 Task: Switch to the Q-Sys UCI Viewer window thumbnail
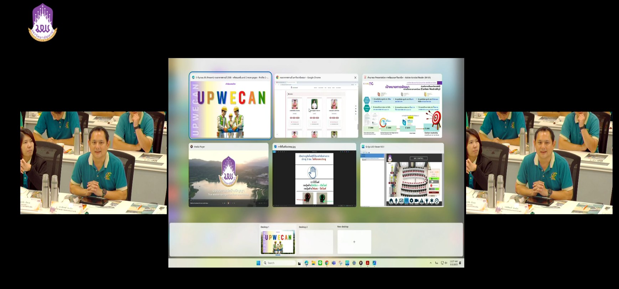402,175
